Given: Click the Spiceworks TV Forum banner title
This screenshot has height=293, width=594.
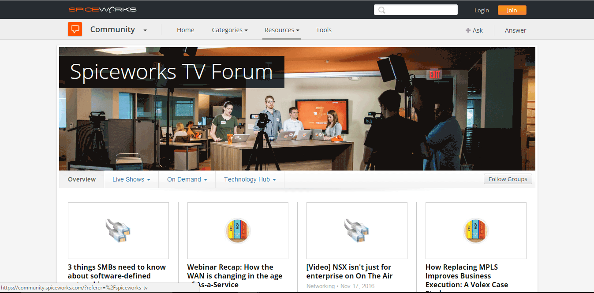Looking at the screenshot, I should point(172,72).
